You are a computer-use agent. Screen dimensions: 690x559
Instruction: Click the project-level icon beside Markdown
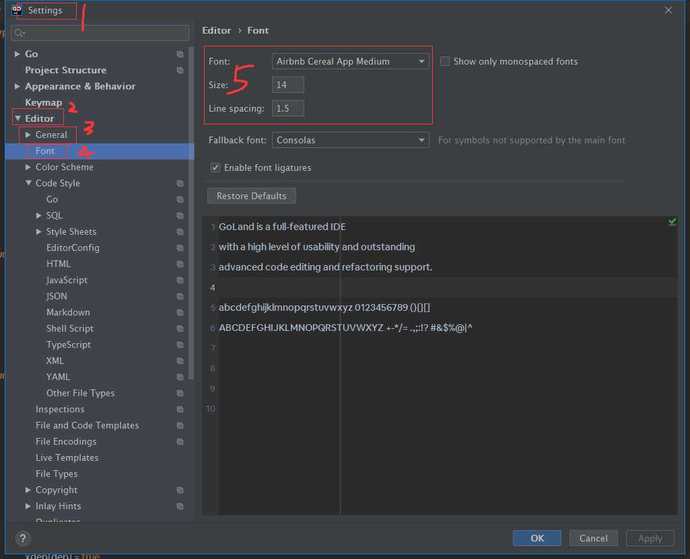point(180,312)
